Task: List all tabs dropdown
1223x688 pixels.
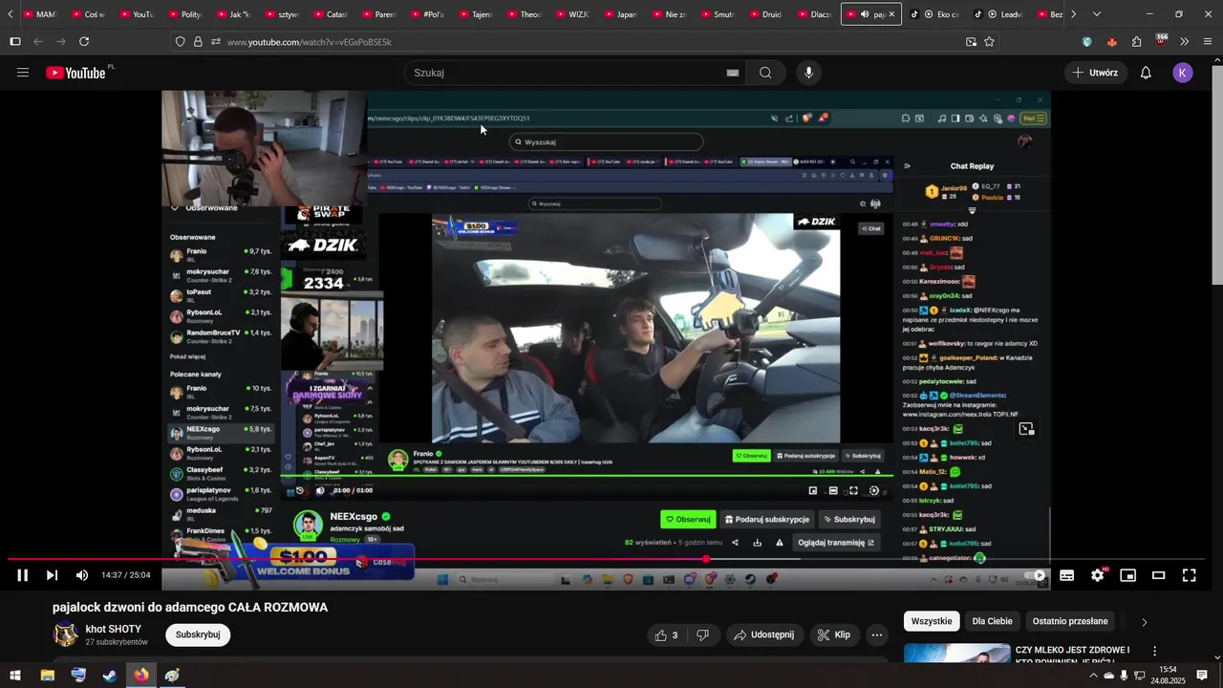Action: coord(1097,14)
